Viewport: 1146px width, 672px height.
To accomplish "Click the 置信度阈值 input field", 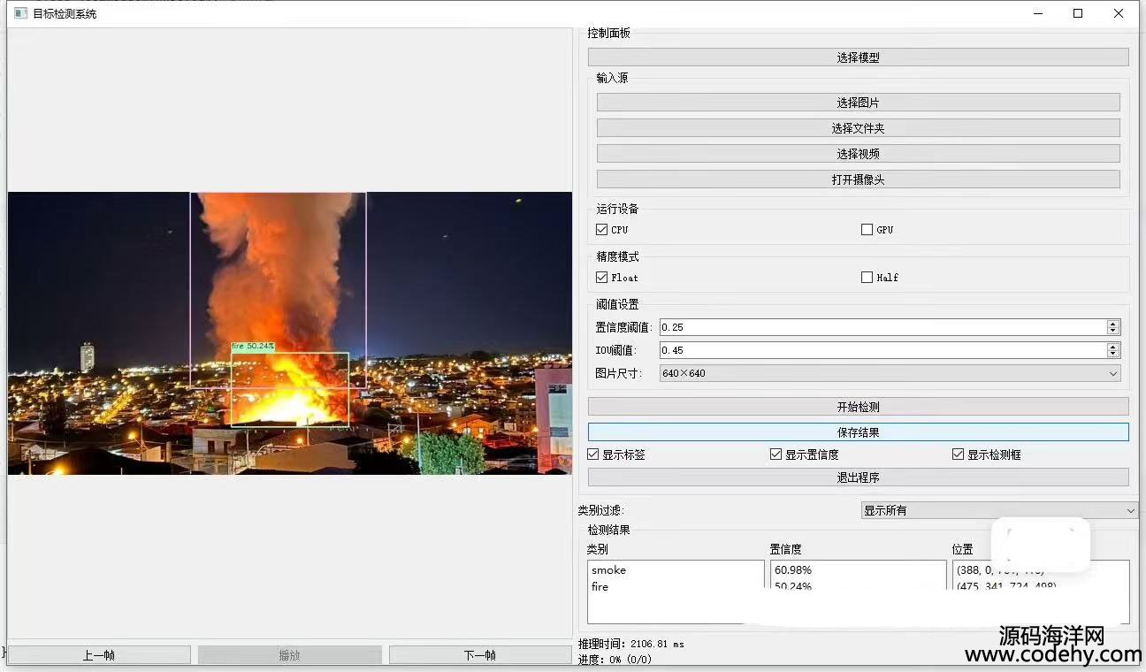I will (x=880, y=327).
